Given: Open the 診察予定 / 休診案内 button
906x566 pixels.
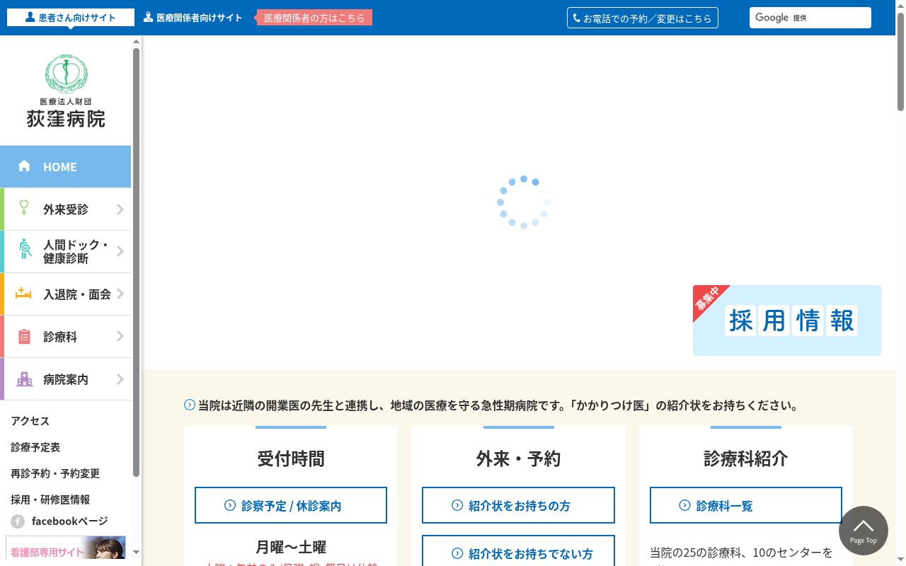Looking at the screenshot, I should (291, 505).
